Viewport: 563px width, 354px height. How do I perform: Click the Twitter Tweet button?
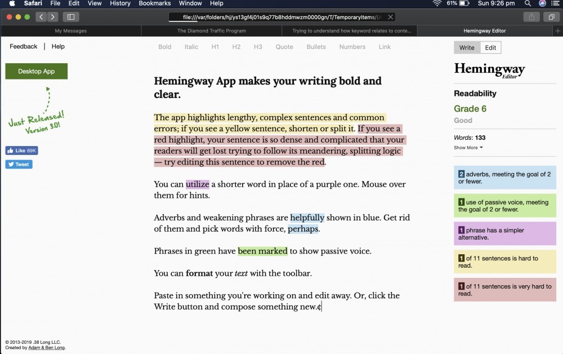coord(19,164)
